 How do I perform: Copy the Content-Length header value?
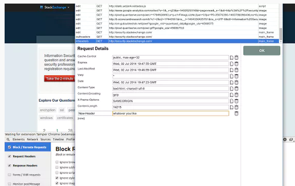coord(231,107)
